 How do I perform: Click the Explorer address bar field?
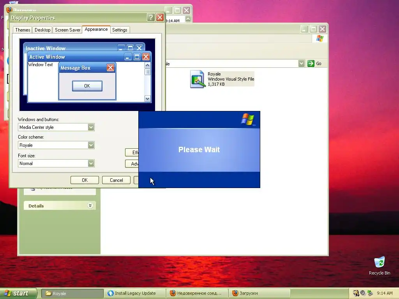pyautogui.click(x=231, y=63)
